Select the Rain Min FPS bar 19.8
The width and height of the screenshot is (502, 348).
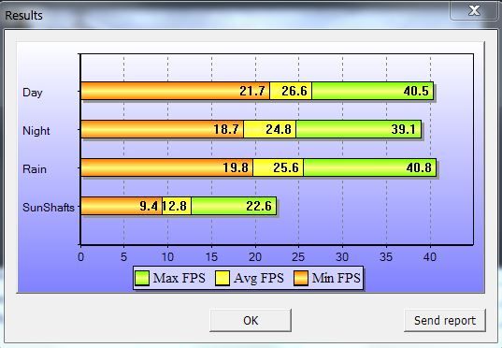click(166, 167)
